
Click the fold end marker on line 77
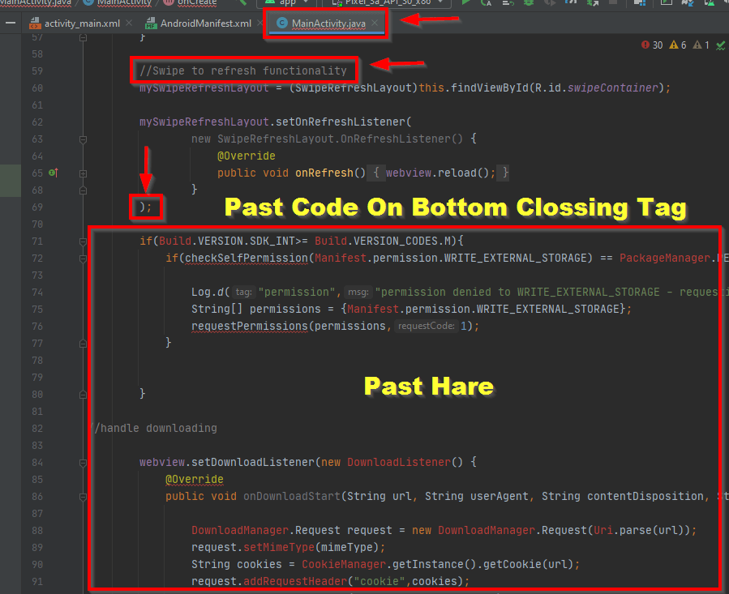click(84, 344)
